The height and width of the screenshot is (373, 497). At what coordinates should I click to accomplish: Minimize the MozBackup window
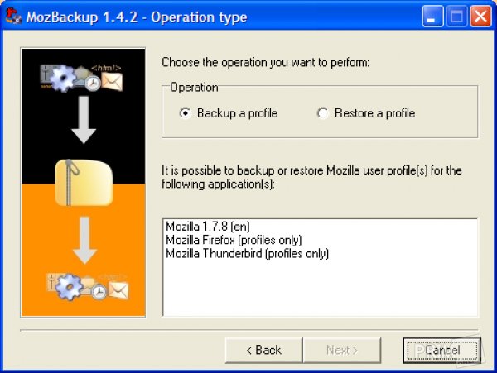[x=432, y=16]
